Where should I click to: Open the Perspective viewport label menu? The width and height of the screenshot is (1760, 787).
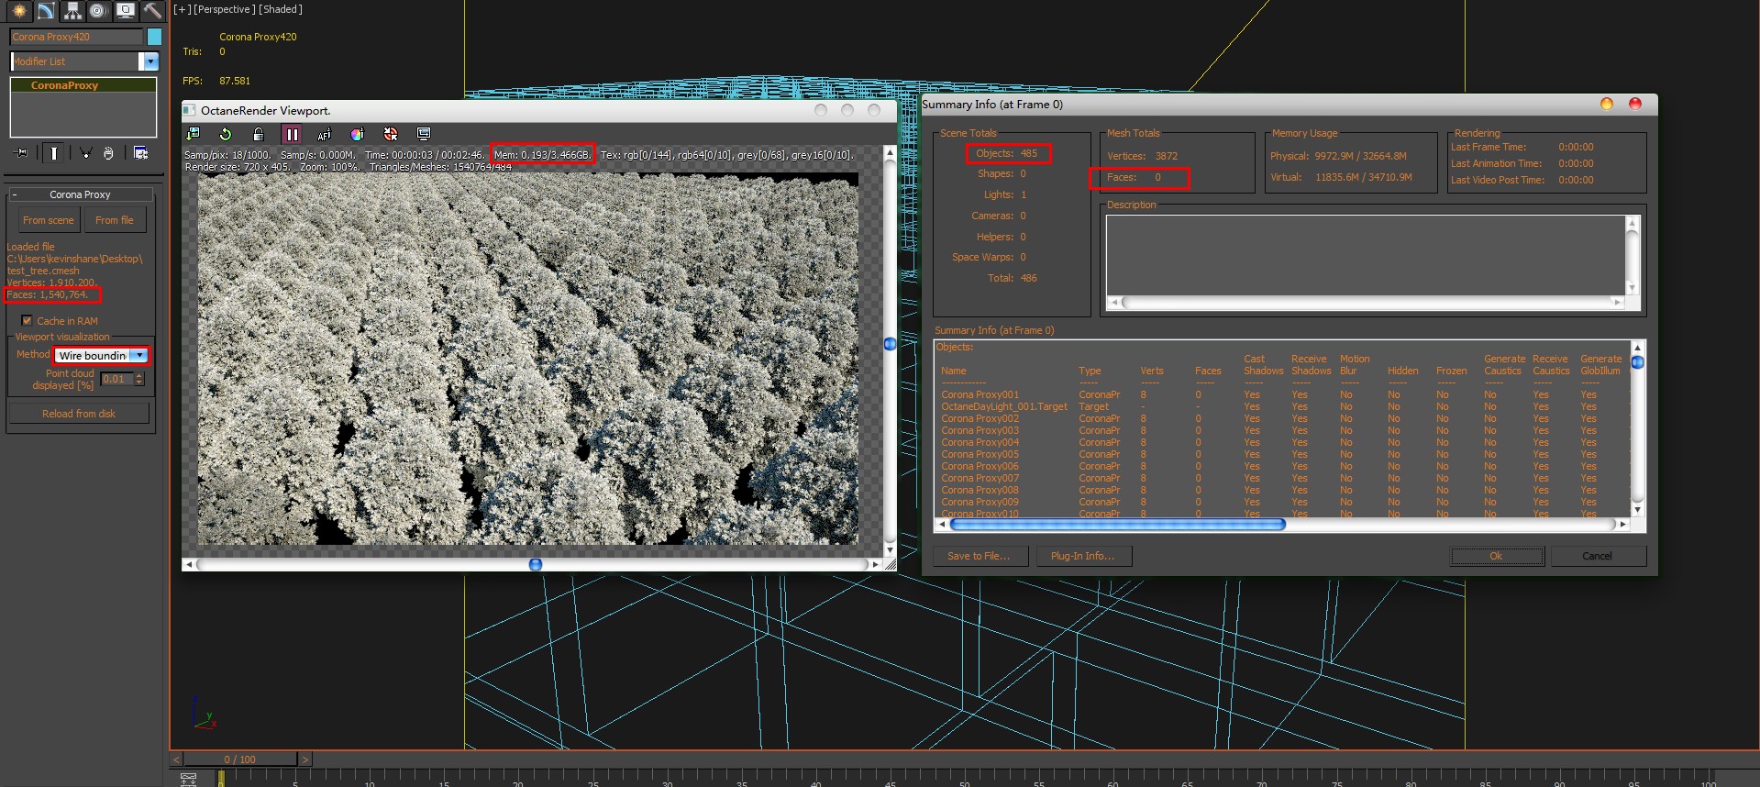225,9
